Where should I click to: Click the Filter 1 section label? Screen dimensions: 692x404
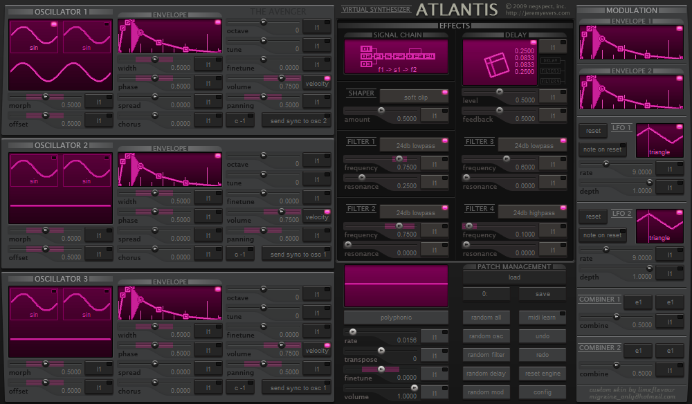click(x=361, y=142)
